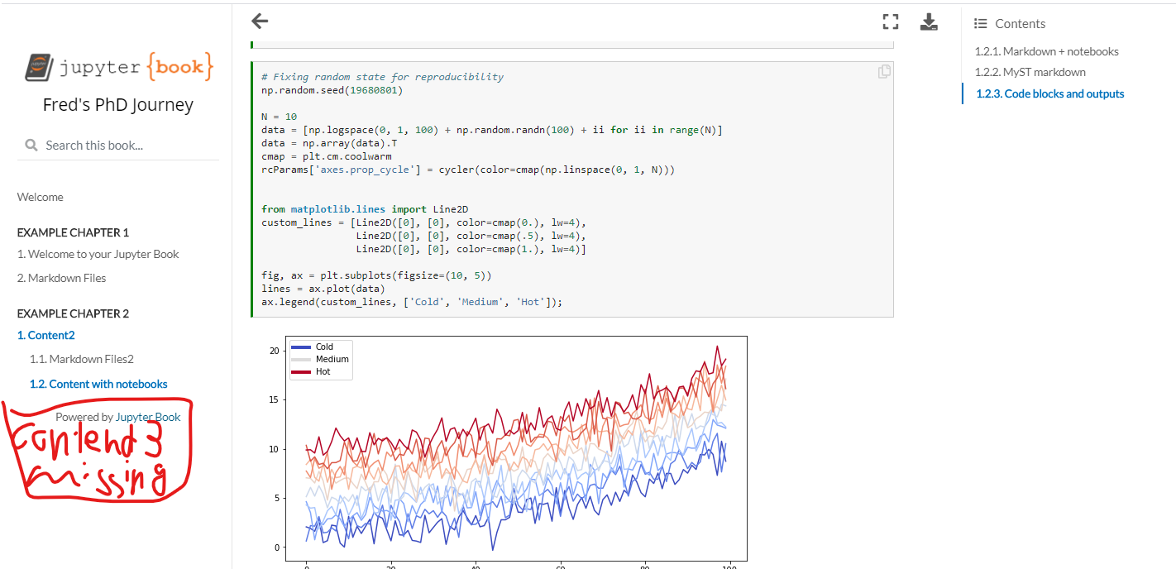Click the search magnifier icon
The width and height of the screenshot is (1176, 569).
click(31, 145)
